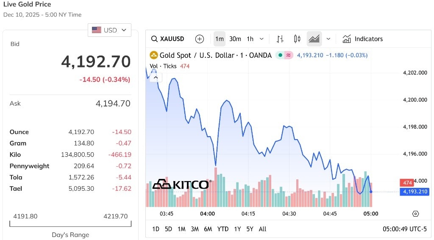Open chart settings hexagon icon
Viewport: 434px width, 240px height.
click(x=415, y=214)
